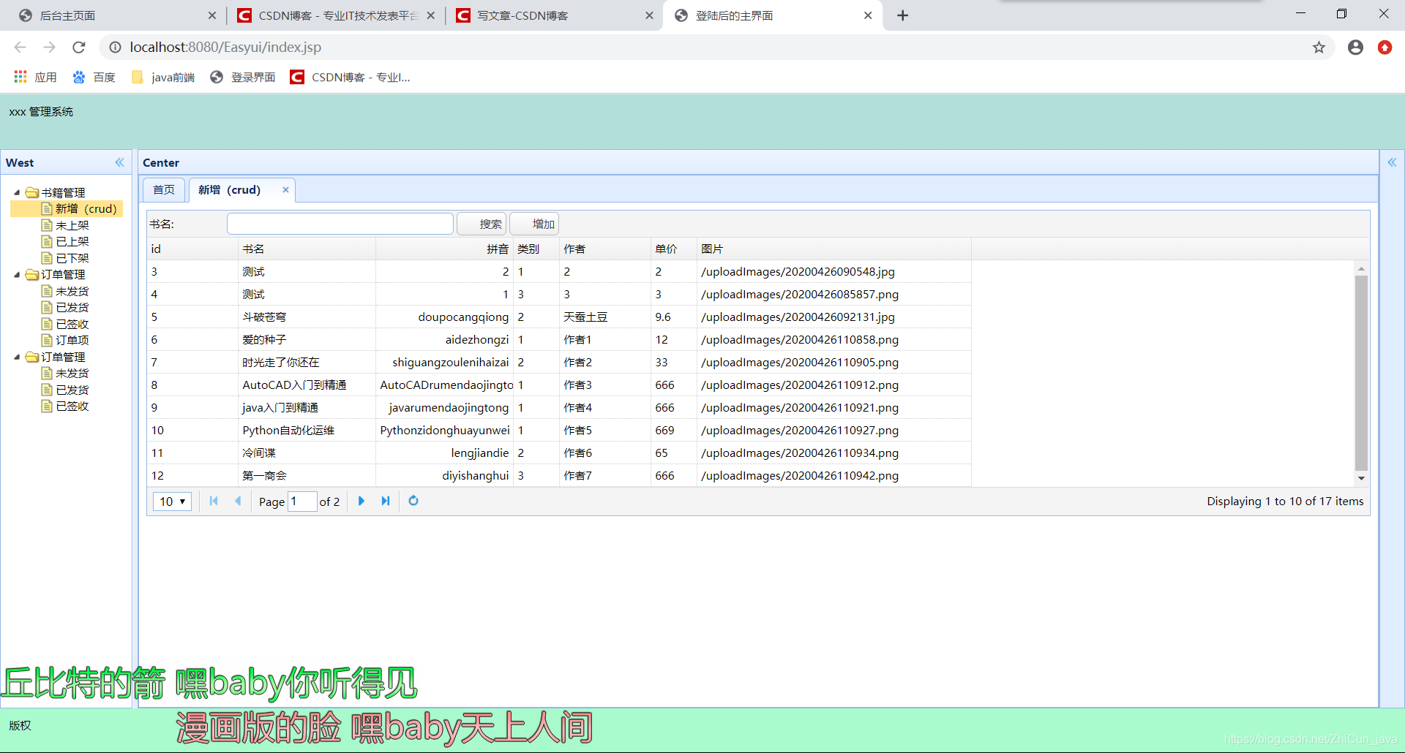Open the java前端 bookmark folder

coord(162,77)
